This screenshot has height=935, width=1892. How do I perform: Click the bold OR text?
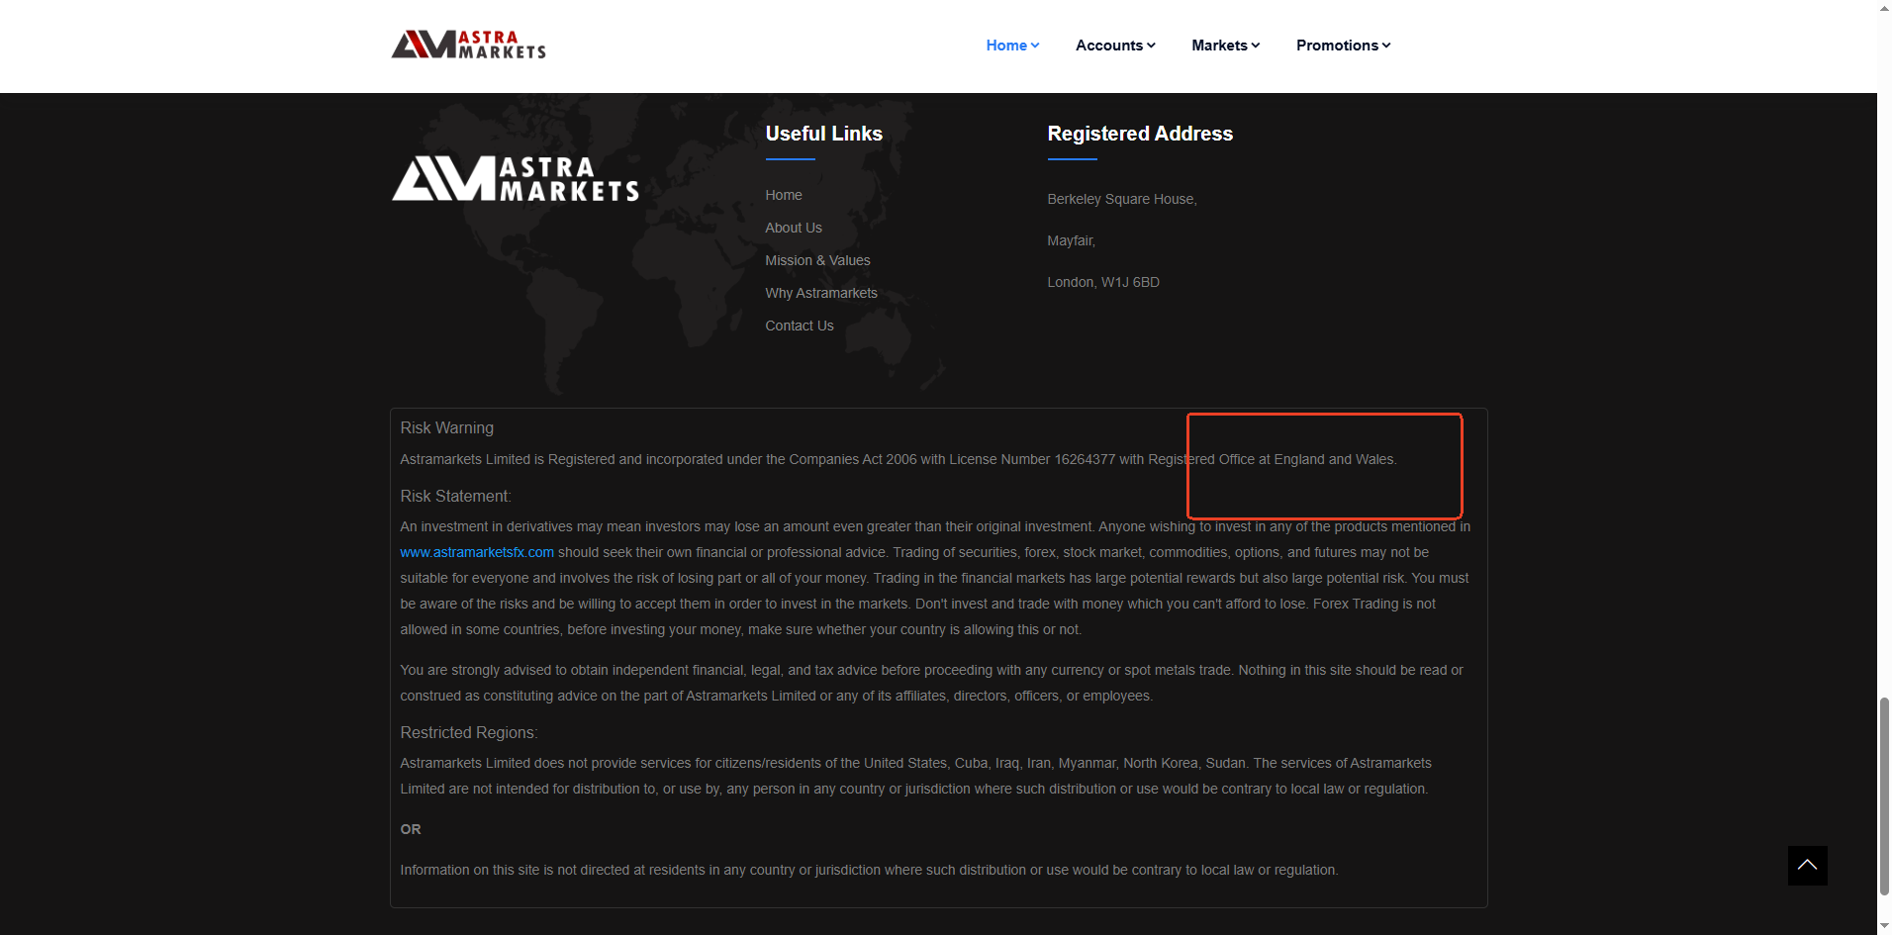coord(411,829)
